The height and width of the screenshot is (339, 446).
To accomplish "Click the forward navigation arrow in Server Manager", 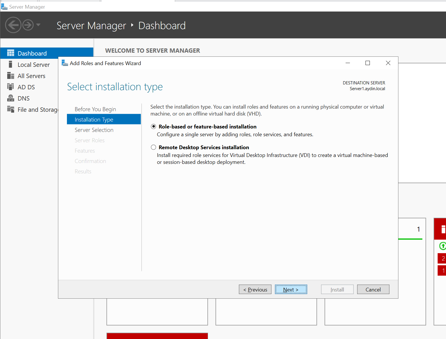I will [28, 25].
